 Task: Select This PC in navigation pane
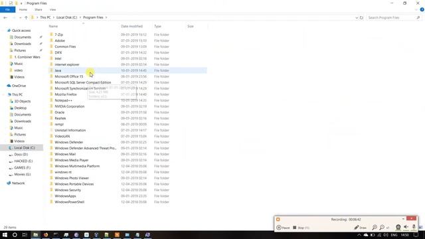(17, 94)
